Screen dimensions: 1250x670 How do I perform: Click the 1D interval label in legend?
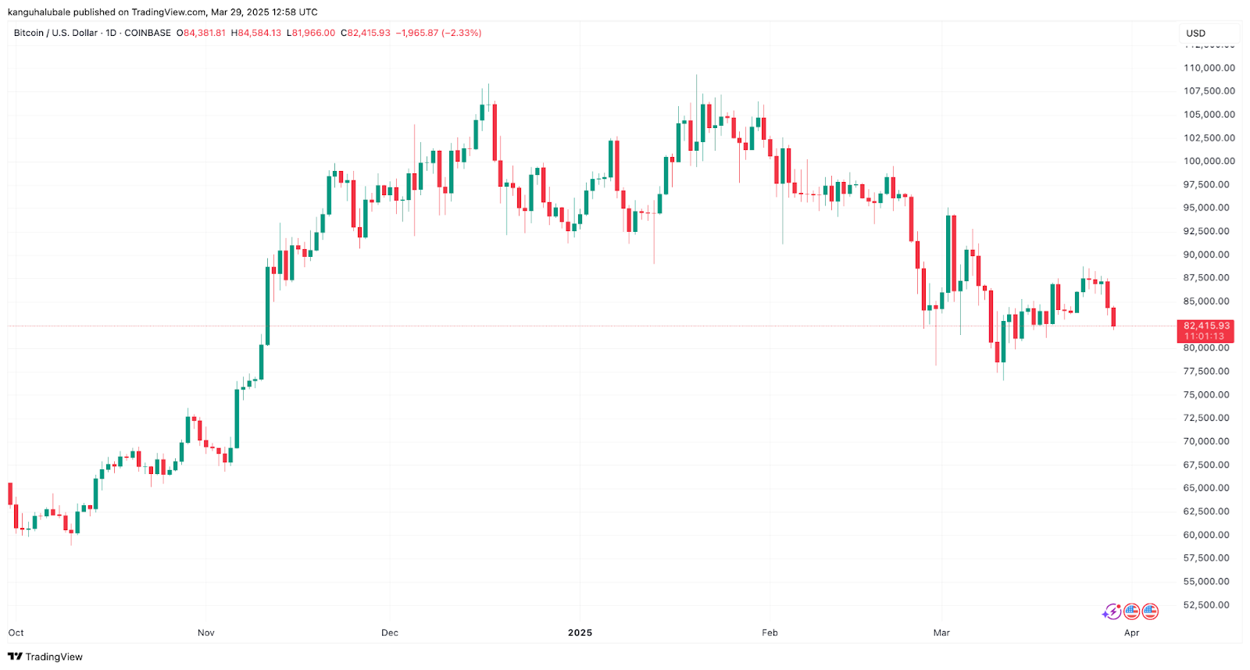(x=111, y=33)
